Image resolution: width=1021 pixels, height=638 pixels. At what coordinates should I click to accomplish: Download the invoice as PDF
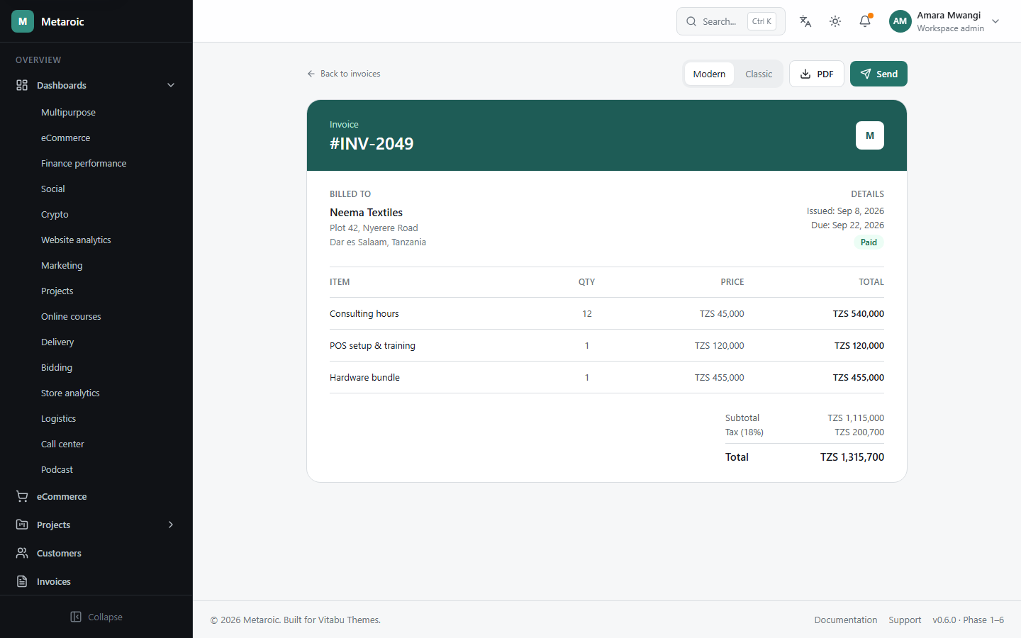(x=817, y=74)
